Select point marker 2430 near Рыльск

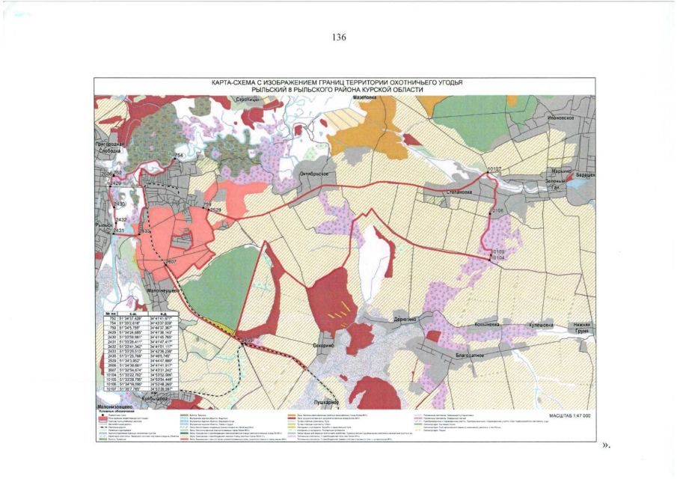(120, 204)
